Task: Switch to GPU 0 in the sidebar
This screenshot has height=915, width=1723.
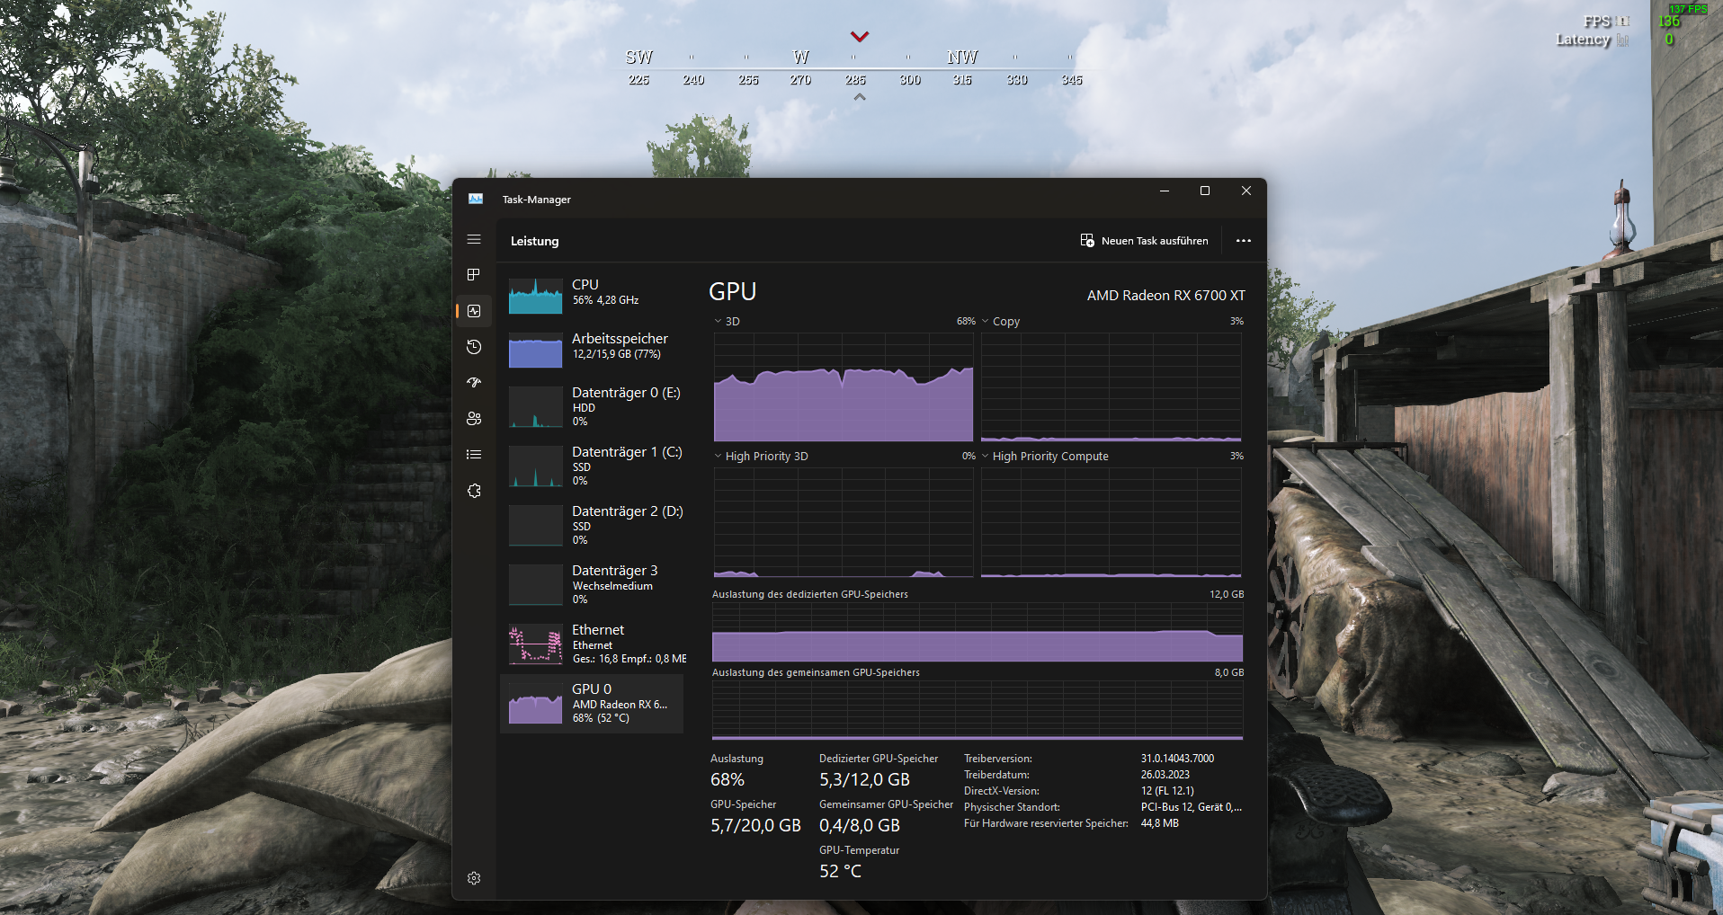Action: pyautogui.click(x=591, y=704)
